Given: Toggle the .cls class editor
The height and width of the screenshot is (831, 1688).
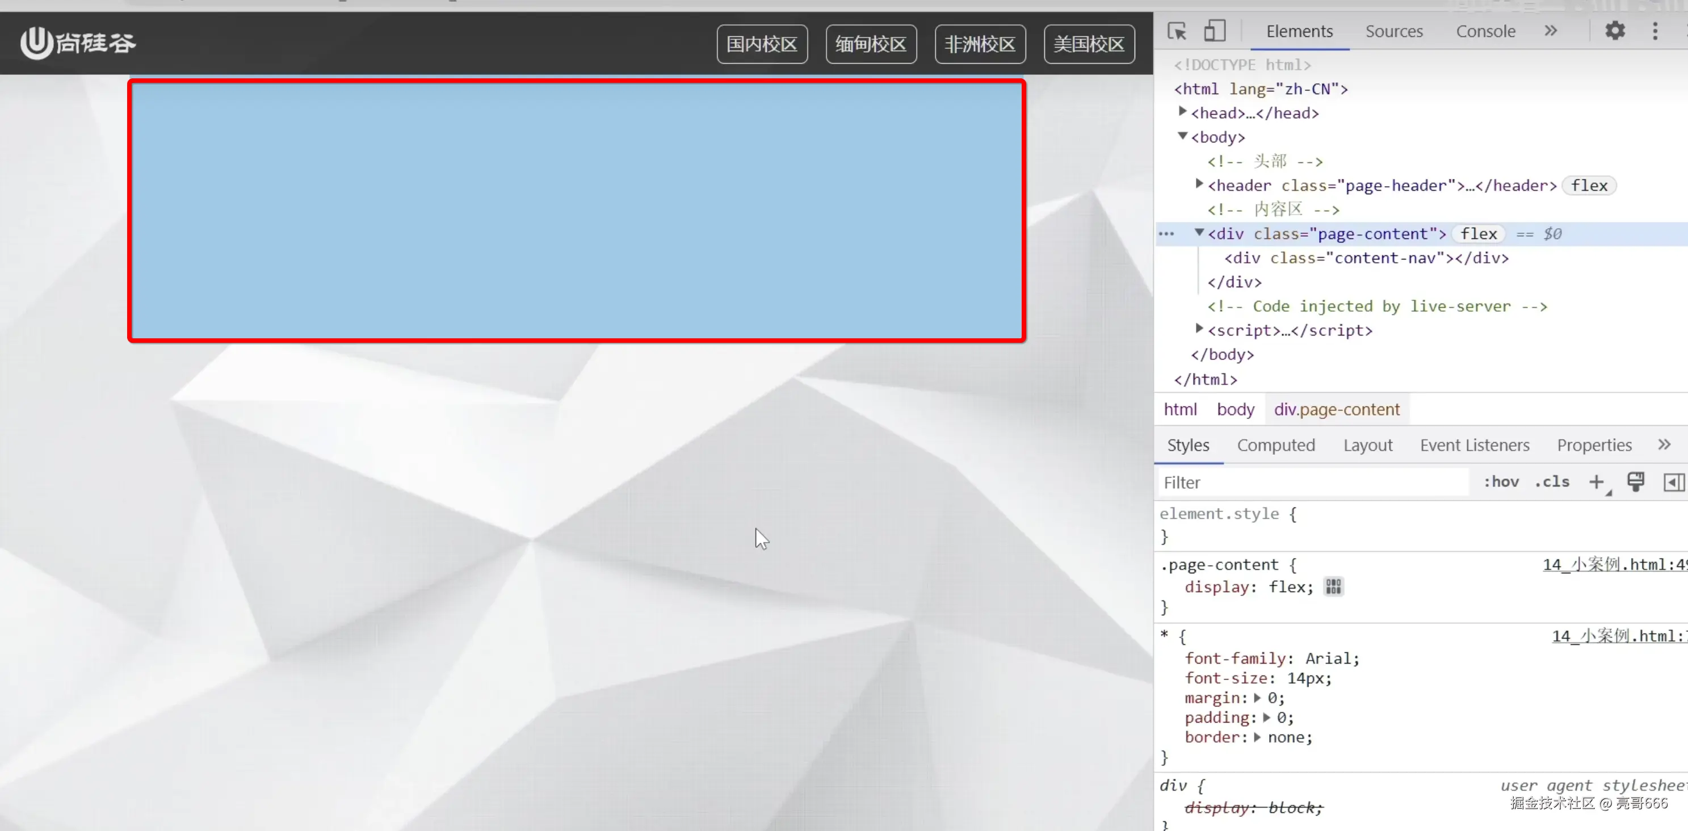Looking at the screenshot, I should click(1552, 482).
